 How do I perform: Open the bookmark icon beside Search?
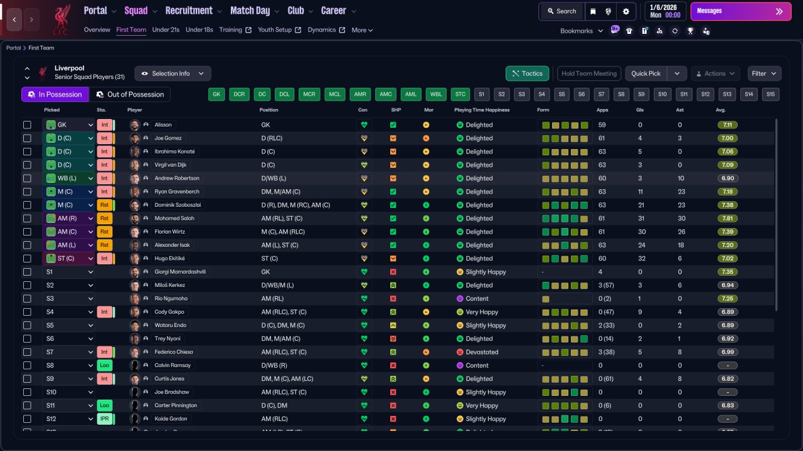[x=593, y=11]
